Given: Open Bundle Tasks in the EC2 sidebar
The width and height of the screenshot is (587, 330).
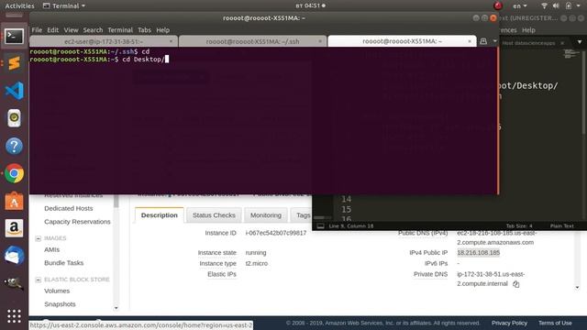Looking at the screenshot, I should click(x=63, y=263).
